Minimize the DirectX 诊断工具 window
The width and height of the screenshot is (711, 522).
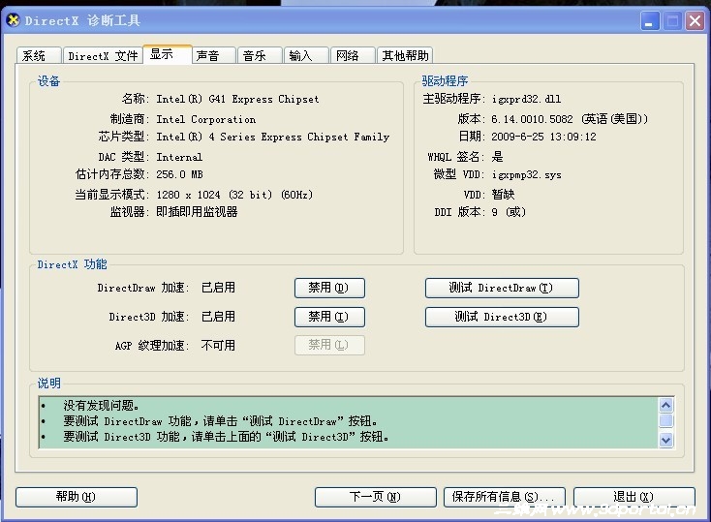point(650,21)
